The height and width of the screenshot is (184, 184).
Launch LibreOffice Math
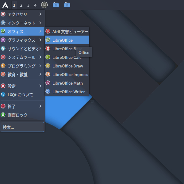67,83
